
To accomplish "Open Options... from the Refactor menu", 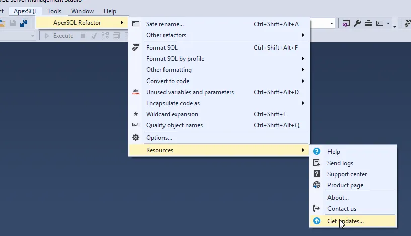I will 219,138.
